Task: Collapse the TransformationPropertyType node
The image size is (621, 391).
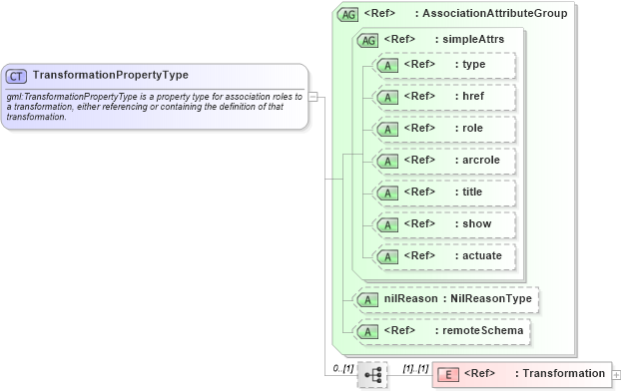Action: pos(312,96)
